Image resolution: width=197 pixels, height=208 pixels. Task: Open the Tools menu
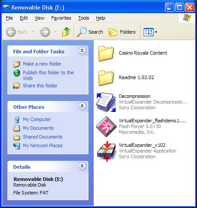(x=84, y=18)
